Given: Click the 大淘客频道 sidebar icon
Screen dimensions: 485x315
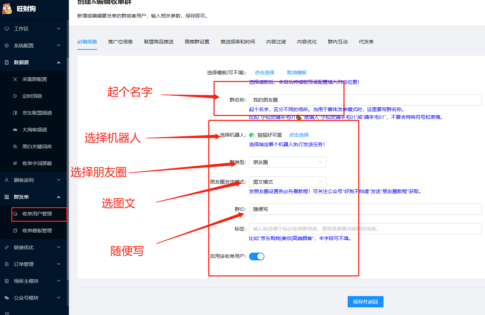Looking at the screenshot, I should tap(15, 130).
